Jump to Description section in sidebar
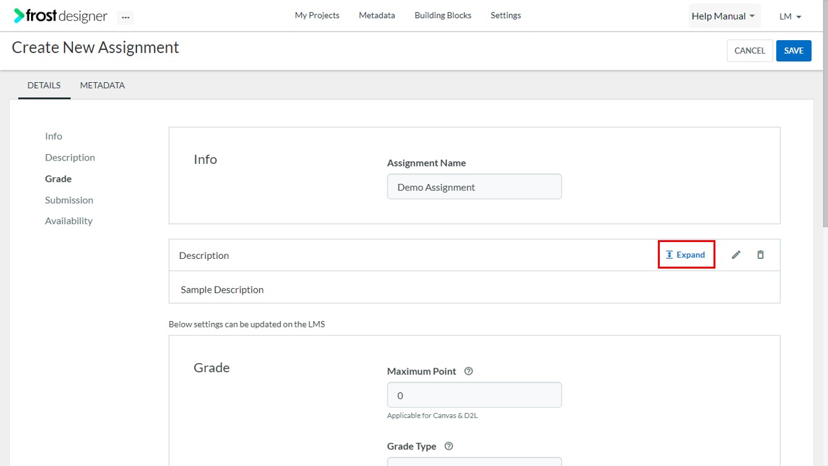Viewport: 828px width, 466px height. tap(70, 157)
